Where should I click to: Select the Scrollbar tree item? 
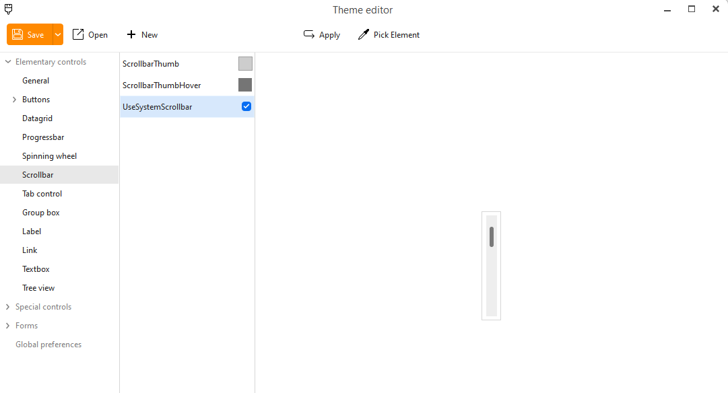coord(59,175)
